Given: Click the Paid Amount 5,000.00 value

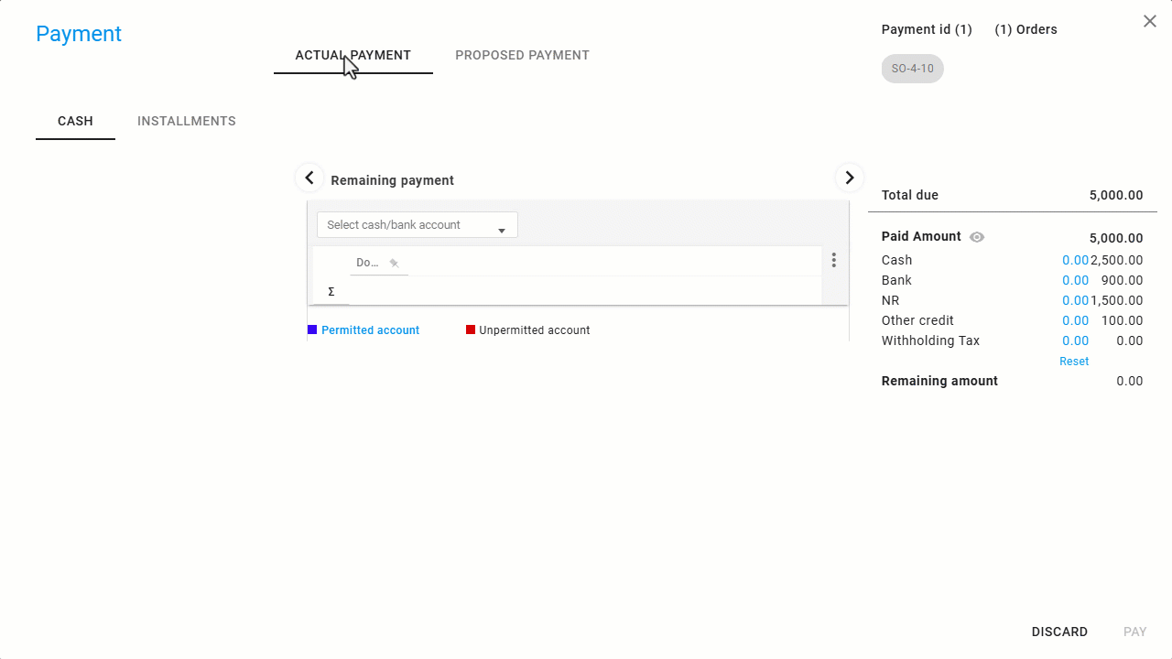Looking at the screenshot, I should [1116, 238].
